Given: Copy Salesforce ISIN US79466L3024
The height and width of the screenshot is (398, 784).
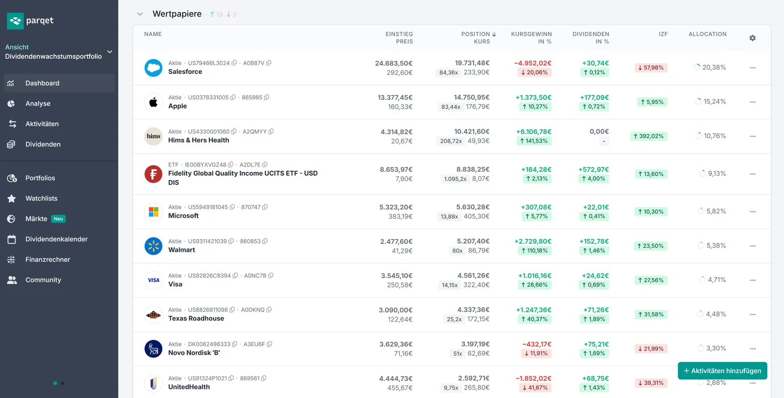Looking at the screenshot, I should (234, 63).
